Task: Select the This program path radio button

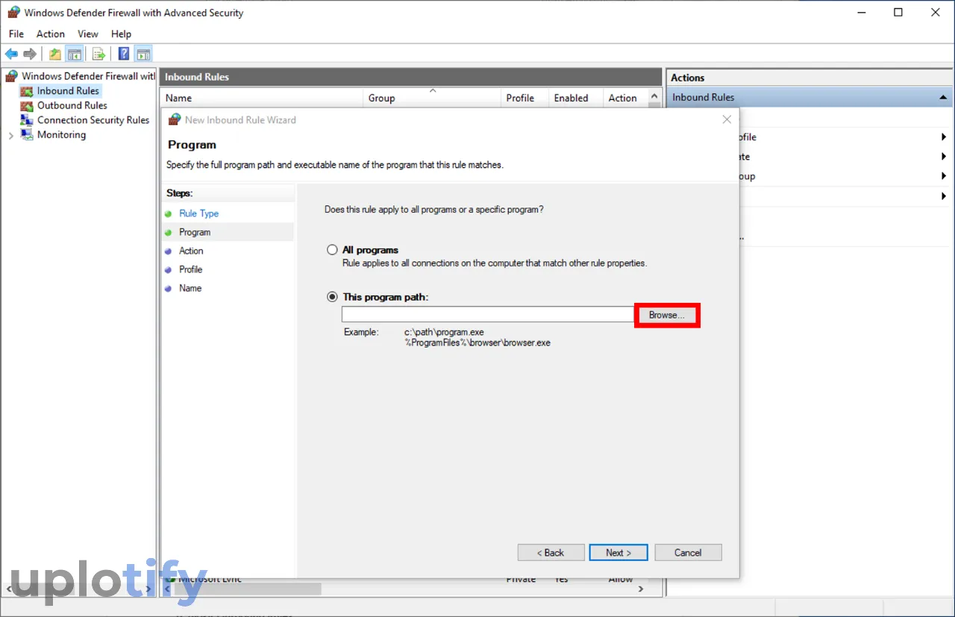Action: pos(332,297)
